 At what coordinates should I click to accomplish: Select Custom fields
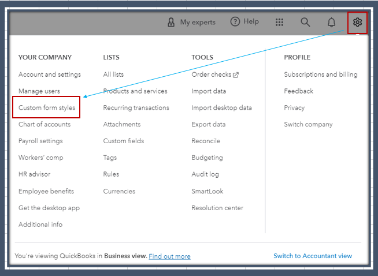pos(124,141)
